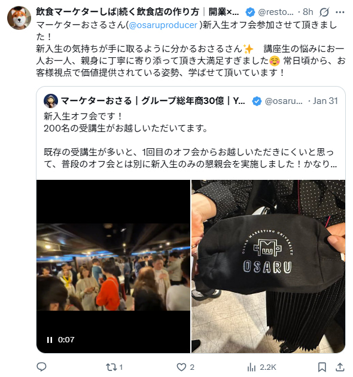Click the verified badge of quoted author
This screenshot has height=377, width=353.
click(257, 101)
